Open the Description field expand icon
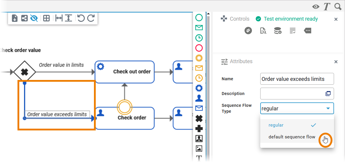Image resolution: width=345 pixels, height=162 pixels. 328,94
